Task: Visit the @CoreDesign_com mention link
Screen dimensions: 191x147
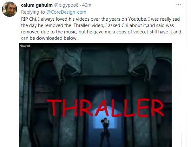Action: coord(66,12)
